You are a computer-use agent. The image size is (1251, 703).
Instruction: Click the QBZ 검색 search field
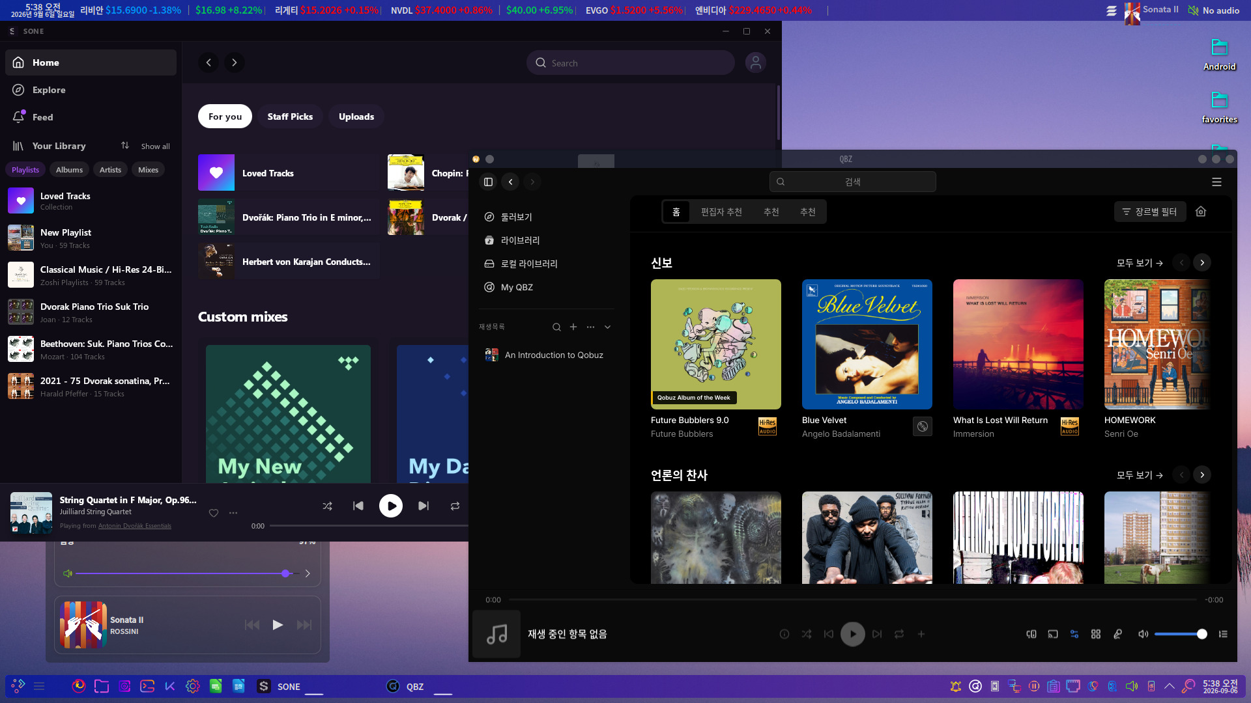pos(852,182)
